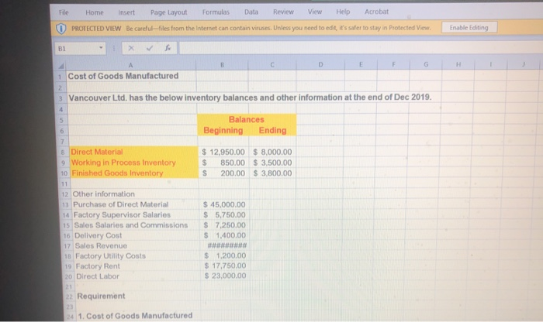Click the Enable Editing button
Image resolution: width=543 pixels, height=322 pixels.
[469, 27]
